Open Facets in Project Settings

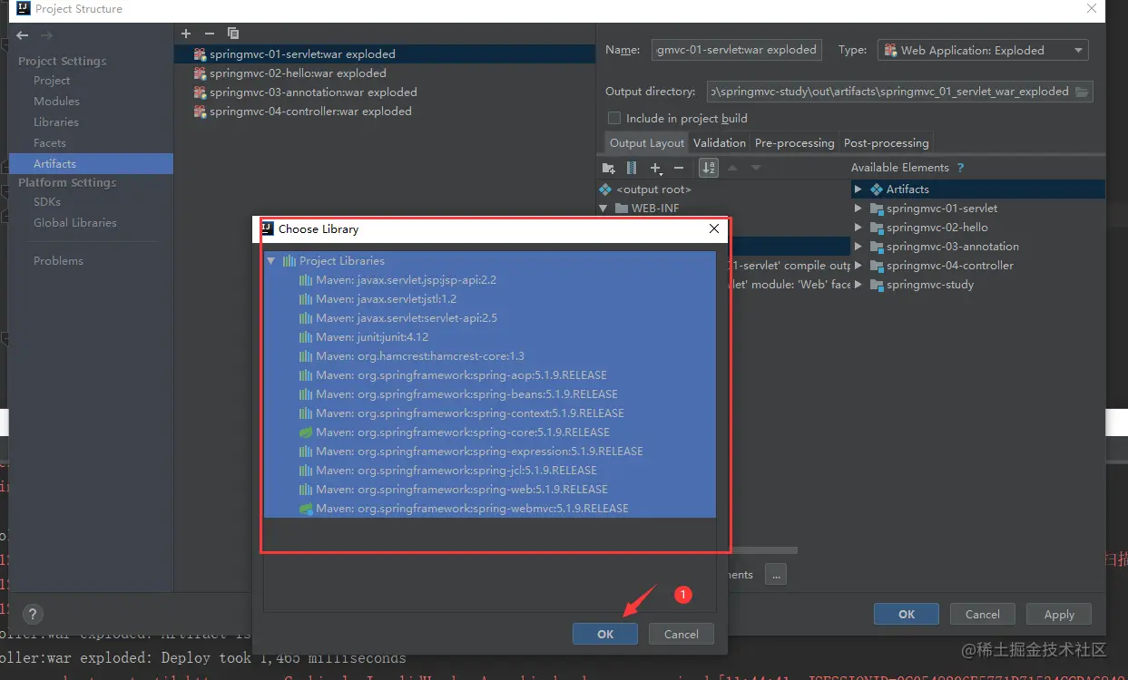point(50,143)
